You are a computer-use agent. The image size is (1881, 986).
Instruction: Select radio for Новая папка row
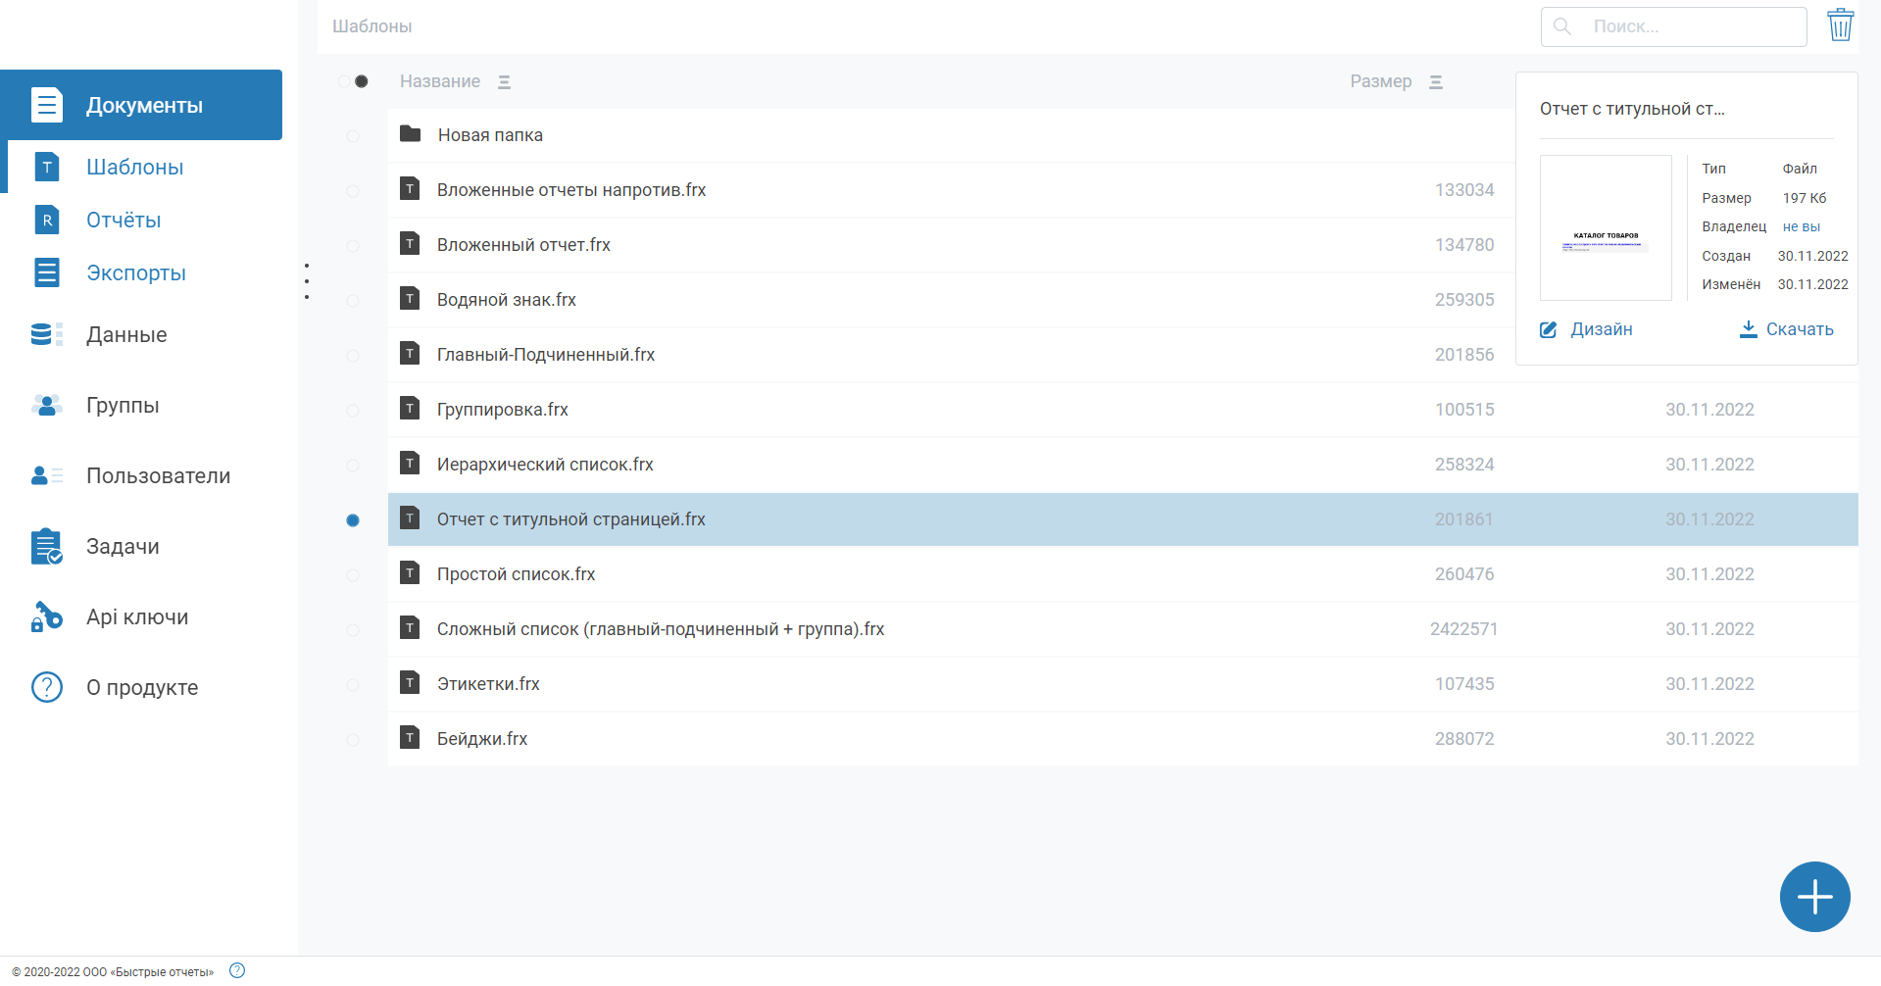[x=353, y=136]
